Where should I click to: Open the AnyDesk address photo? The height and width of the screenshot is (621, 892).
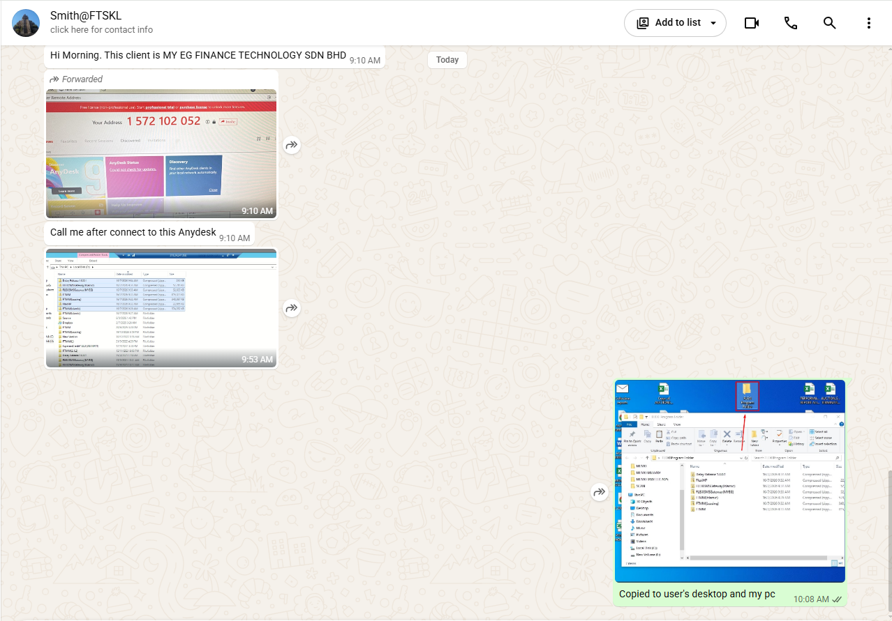coord(161,153)
